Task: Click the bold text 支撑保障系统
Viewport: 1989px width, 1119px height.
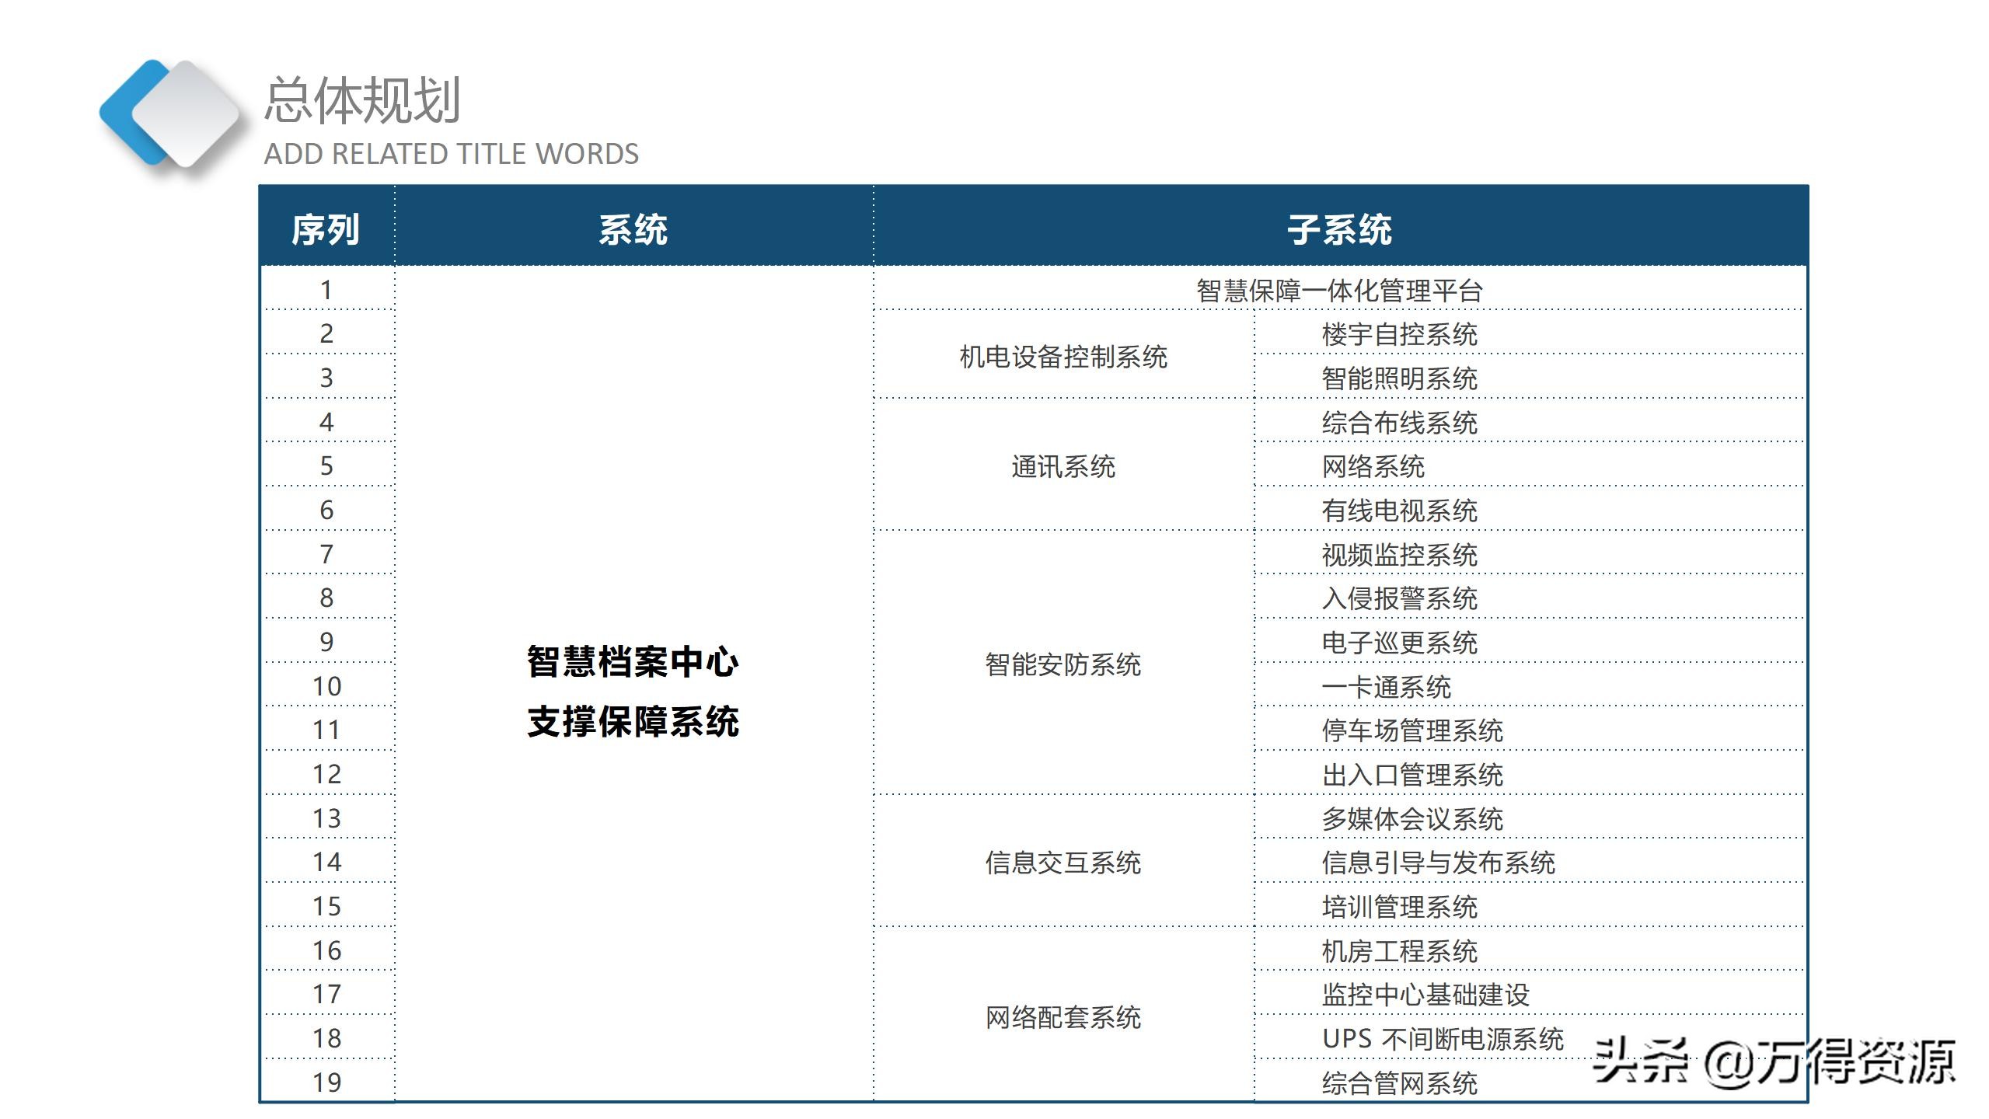Action: pyautogui.click(x=633, y=722)
